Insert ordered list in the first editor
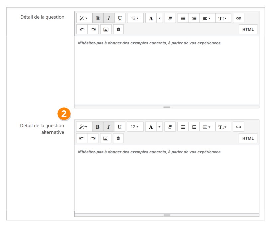Screen dimensions: 274x226 coord(194,18)
